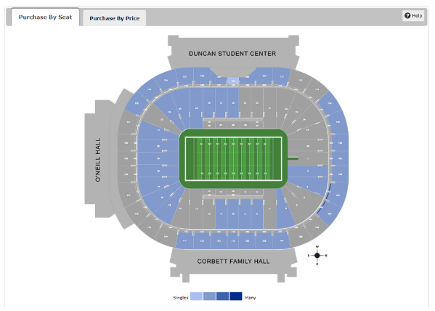
Task: Click the Corbett Family Hall building
Action: 233,263
